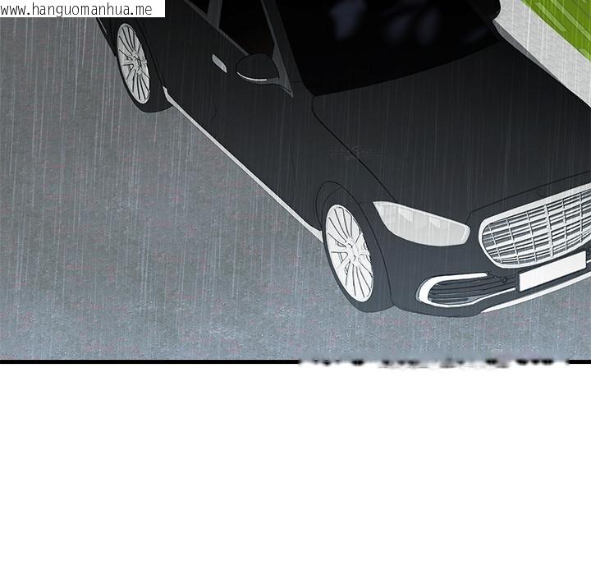Click the green patch behind the car
This screenshot has width=591, height=575.
550,33
